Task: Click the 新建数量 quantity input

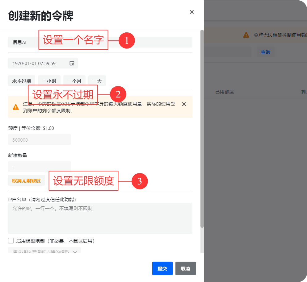Action: click(39, 167)
